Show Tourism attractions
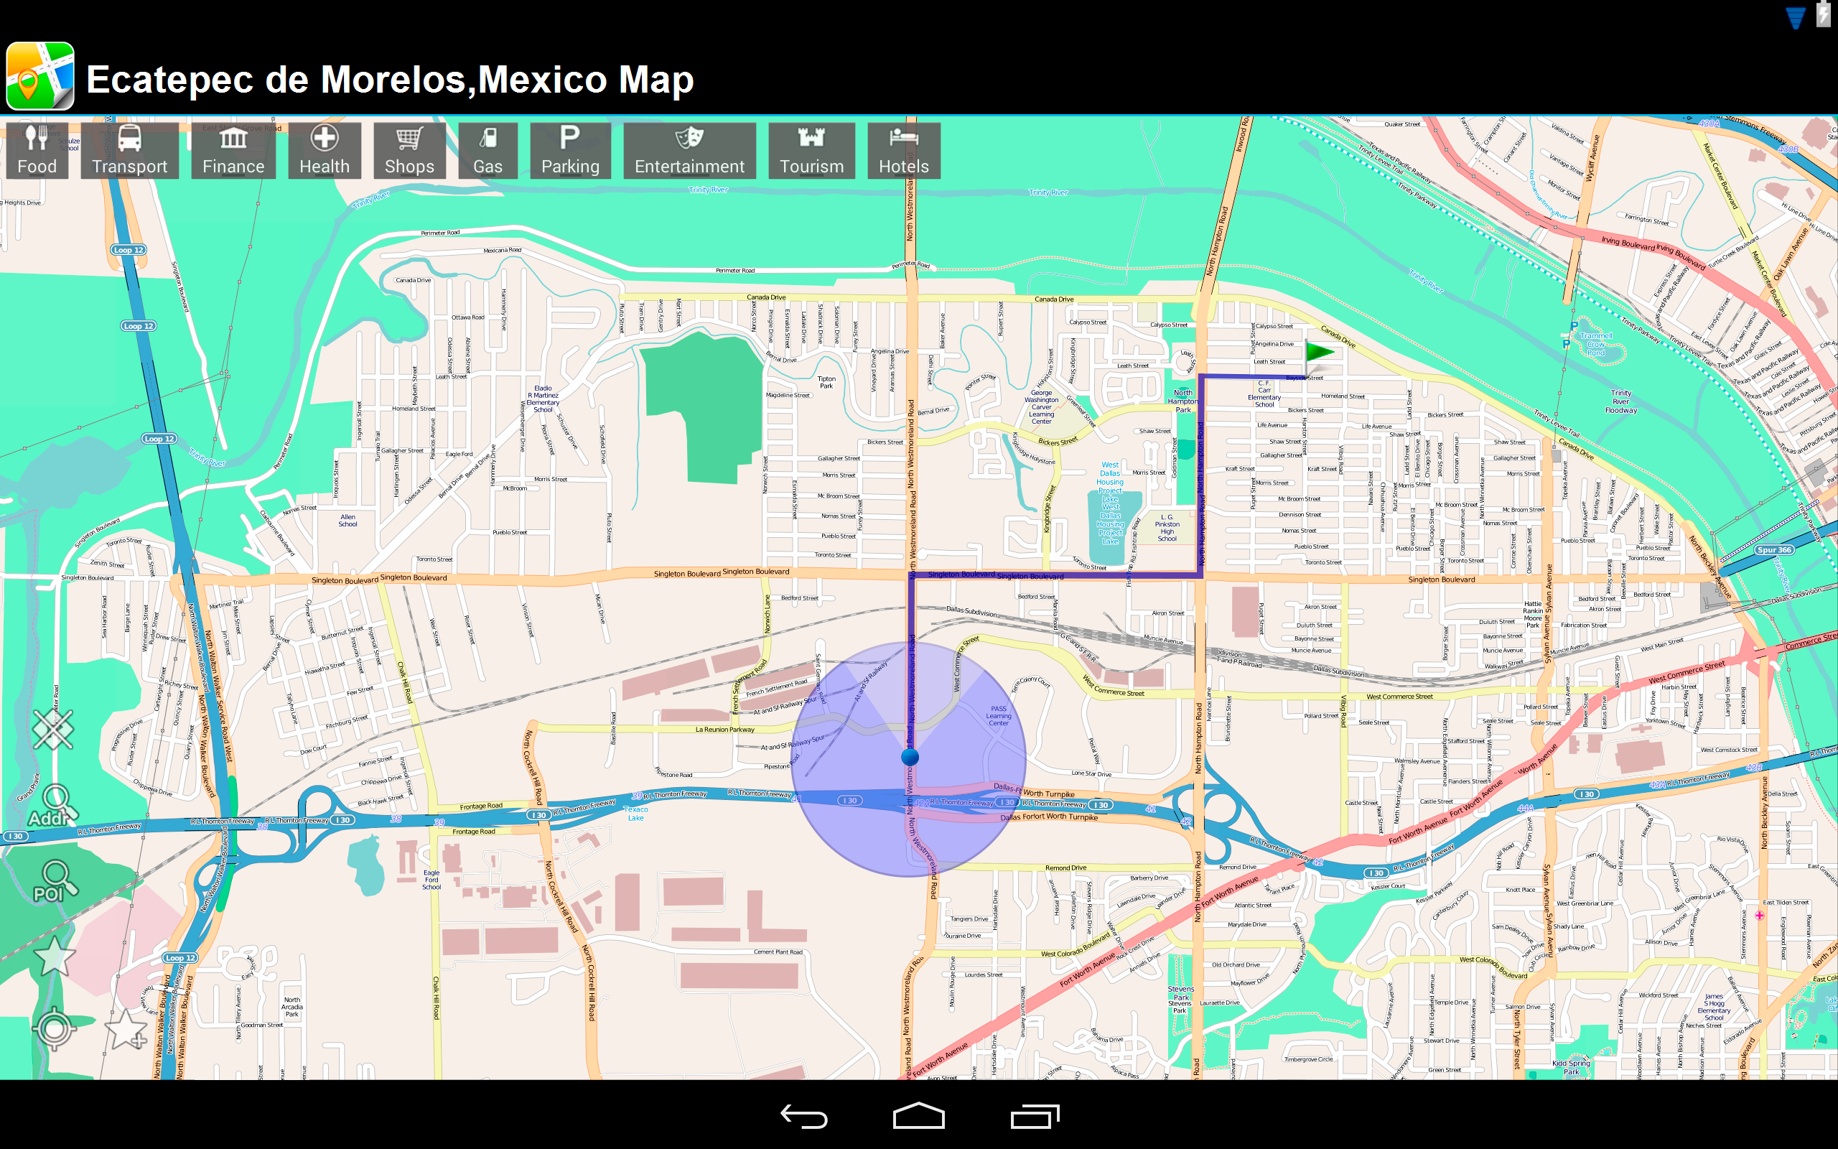The image size is (1838, 1149). (x=812, y=149)
